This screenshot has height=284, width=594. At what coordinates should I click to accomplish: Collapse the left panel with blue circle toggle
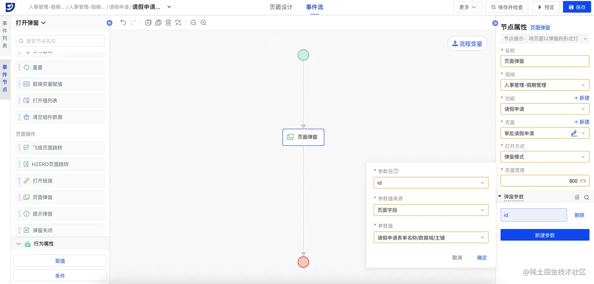(x=110, y=23)
